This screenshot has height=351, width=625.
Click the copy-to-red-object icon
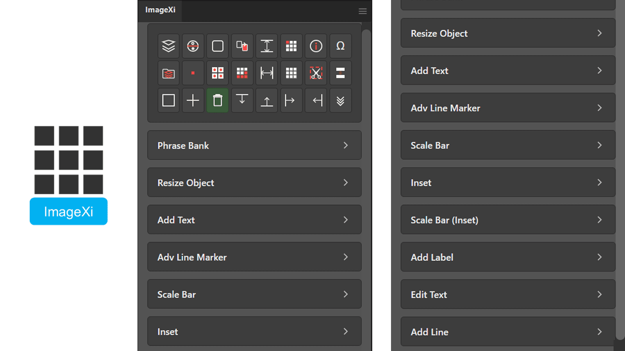pos(242,46)
